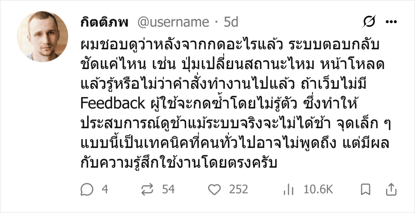
Task: Click the reply count 4
Action: point(105,190)
